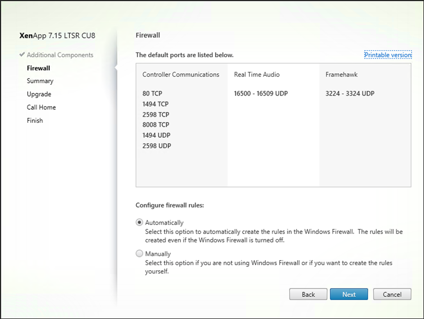The width and height of the screenshot is (424, 319).
Task: Click 'The default ports are listed below' text
Action: (185, 55)
